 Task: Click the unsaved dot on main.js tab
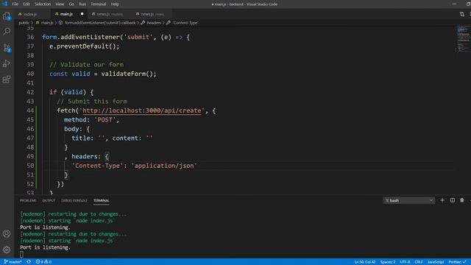[82, 14]
